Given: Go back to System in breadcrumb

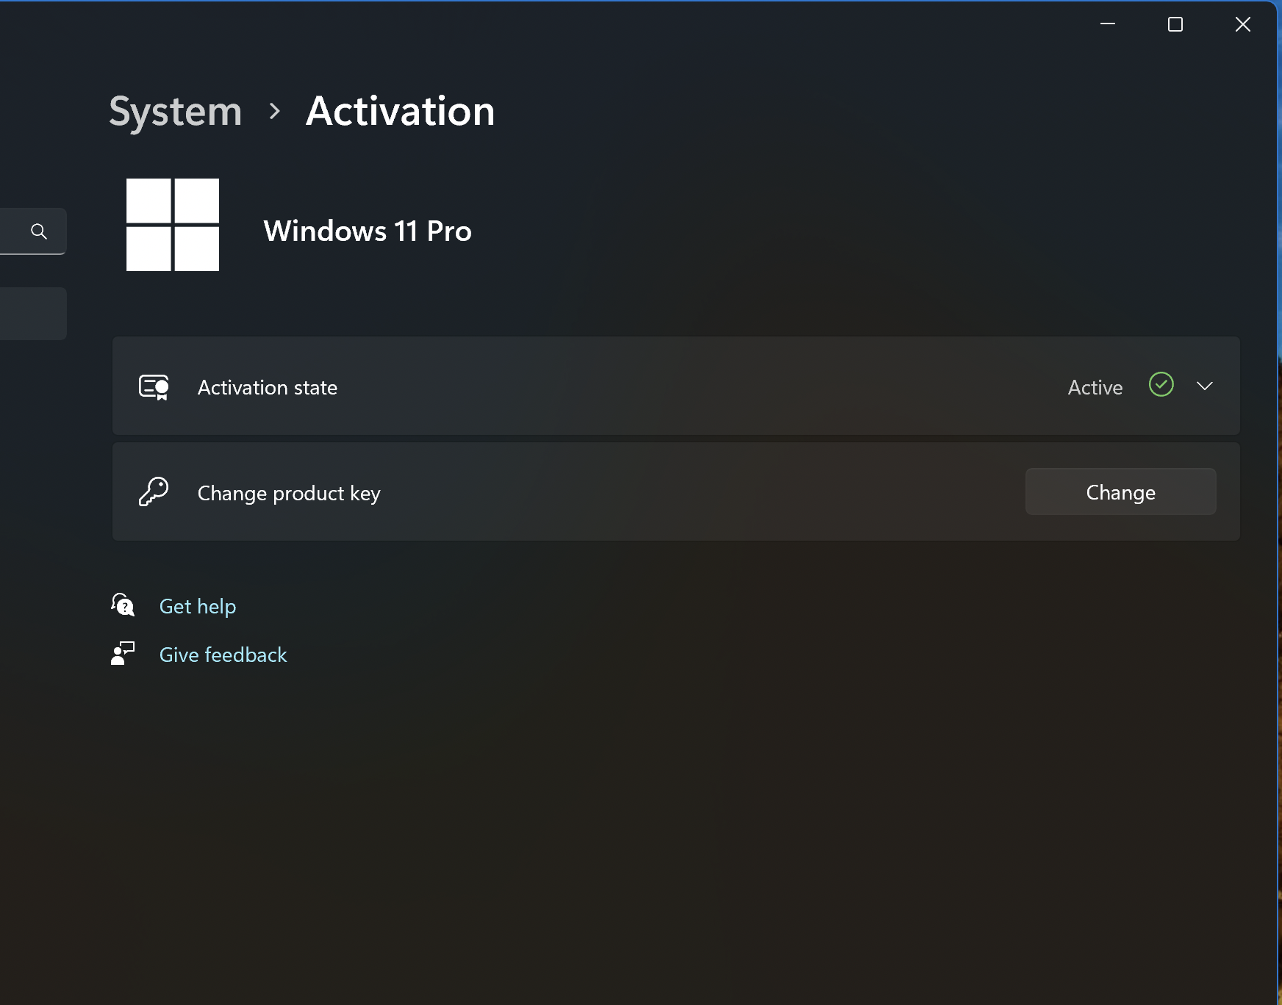Looking at the screenshot, I should pyautogui.click(x=175, y=112).
